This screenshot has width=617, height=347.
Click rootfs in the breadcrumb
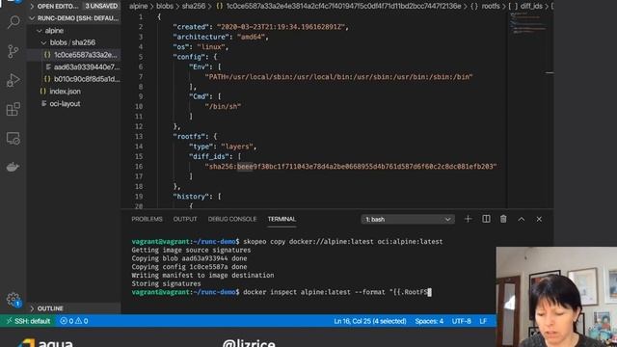tap(491, 6)
